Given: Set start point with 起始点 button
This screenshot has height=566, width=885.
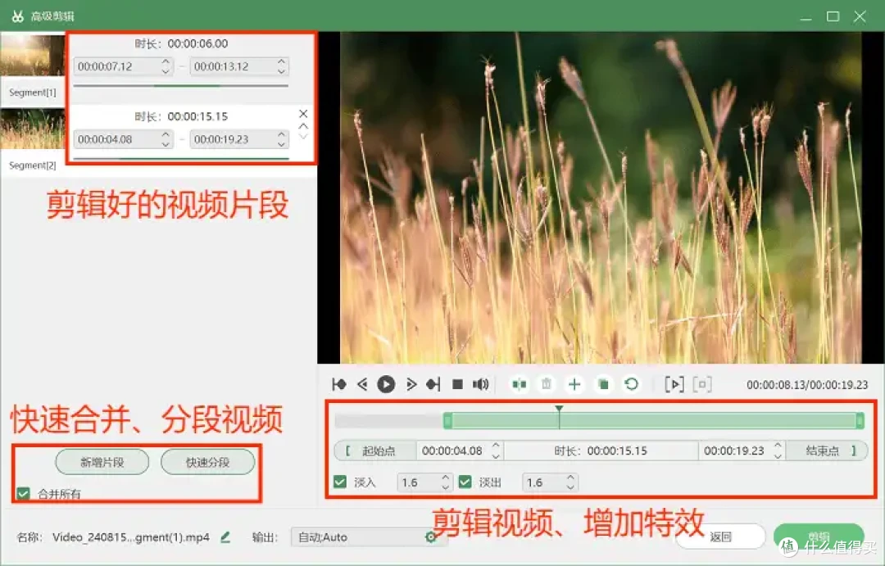Looking at the screenshot, I should tap(375, 451).
